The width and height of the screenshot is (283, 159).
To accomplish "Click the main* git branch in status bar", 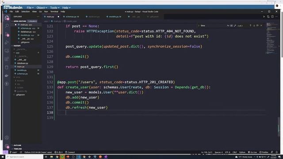I will point(14,152).
